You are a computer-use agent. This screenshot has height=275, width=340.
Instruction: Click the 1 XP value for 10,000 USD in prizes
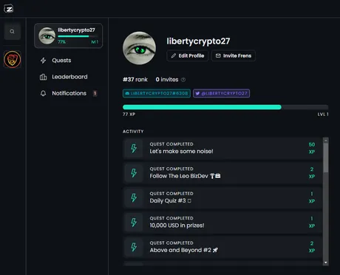[312, 222]
